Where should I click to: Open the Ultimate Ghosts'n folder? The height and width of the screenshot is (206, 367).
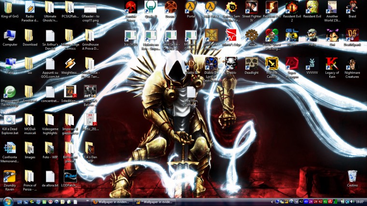[x=50, y=7]
